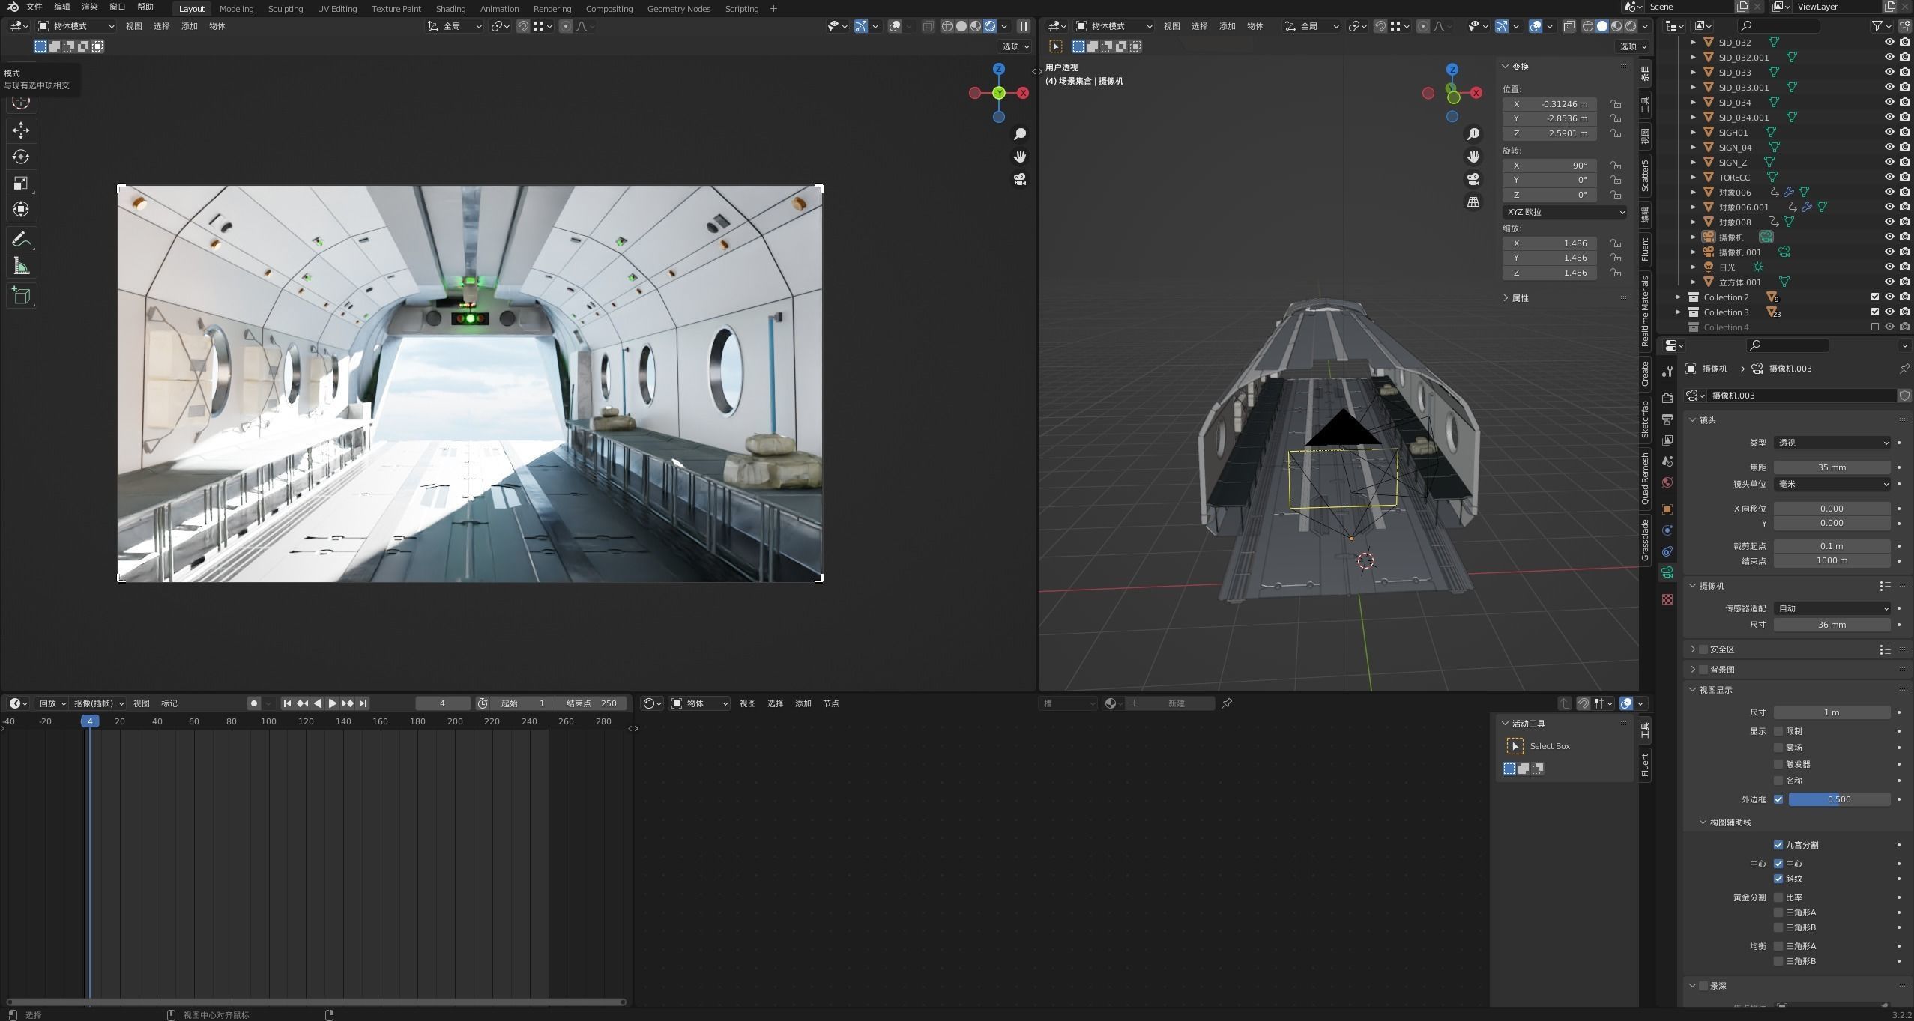
Task: Jump to last frame in timeline
Action: click(363, 703)
